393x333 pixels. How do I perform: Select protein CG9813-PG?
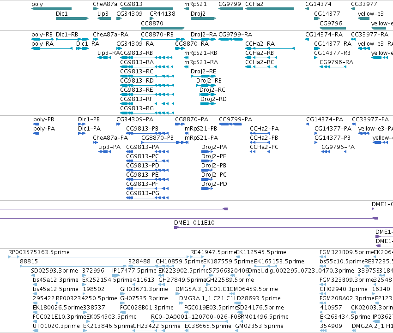tap(147, 198)
